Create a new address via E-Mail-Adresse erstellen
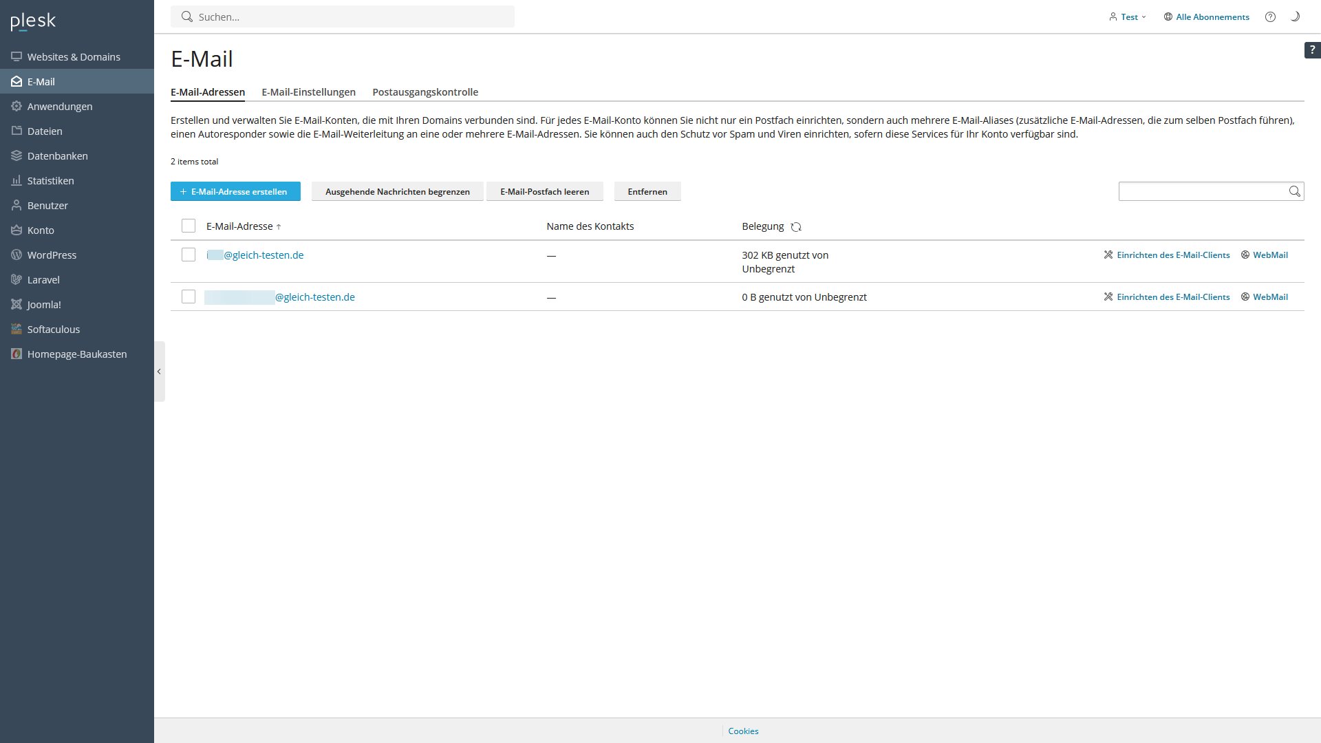Image resolution: width=1321 pixels, height=743 pixels. [235, 191]
